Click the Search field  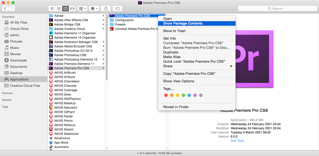[278, 8]
